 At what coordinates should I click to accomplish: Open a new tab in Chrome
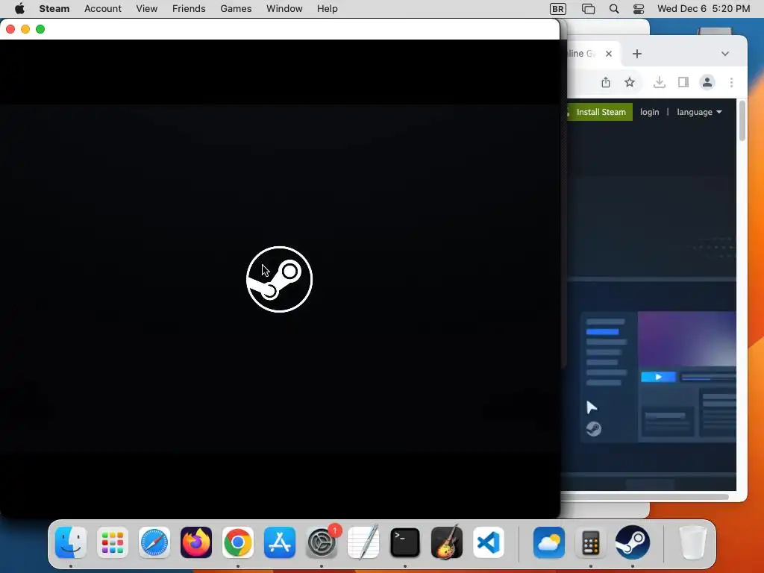637,54
